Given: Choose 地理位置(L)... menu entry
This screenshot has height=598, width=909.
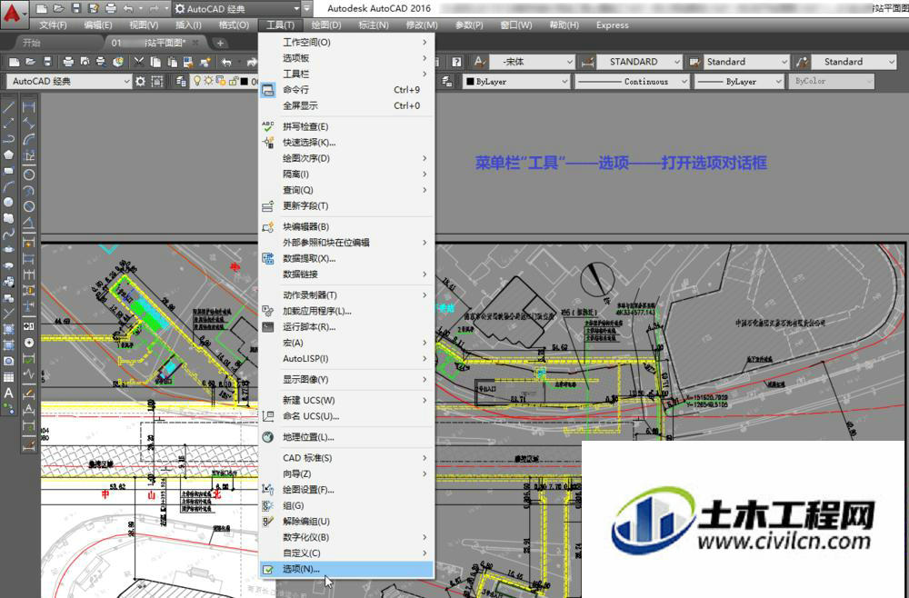Looking at the screenshot, I should (x=346, y=437).
